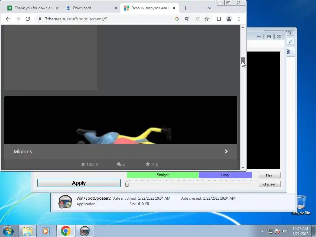Click the Minions title link
Image resolution: width=316 pixels, height=237 pixels.
tap(23, 152)
